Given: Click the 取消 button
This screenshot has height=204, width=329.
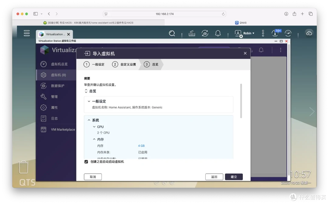Looking at the screenshot, I should pos(93,177).
